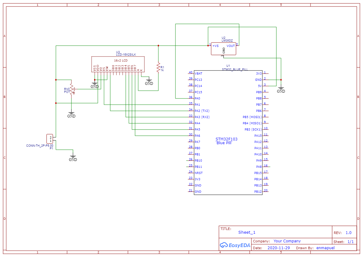The width and height of the screenshot is (363, 257).
Task: Click the GND symbol near pin 2 of U1
Action: (280, 89)
